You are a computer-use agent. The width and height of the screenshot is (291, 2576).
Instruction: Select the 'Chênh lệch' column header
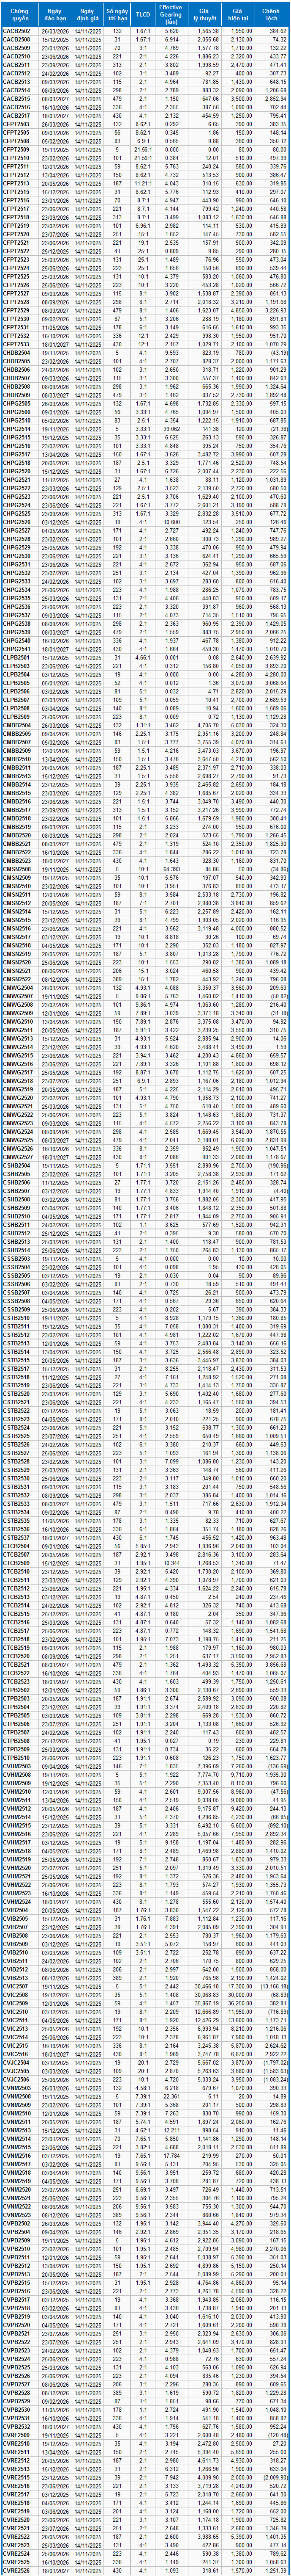271,14
